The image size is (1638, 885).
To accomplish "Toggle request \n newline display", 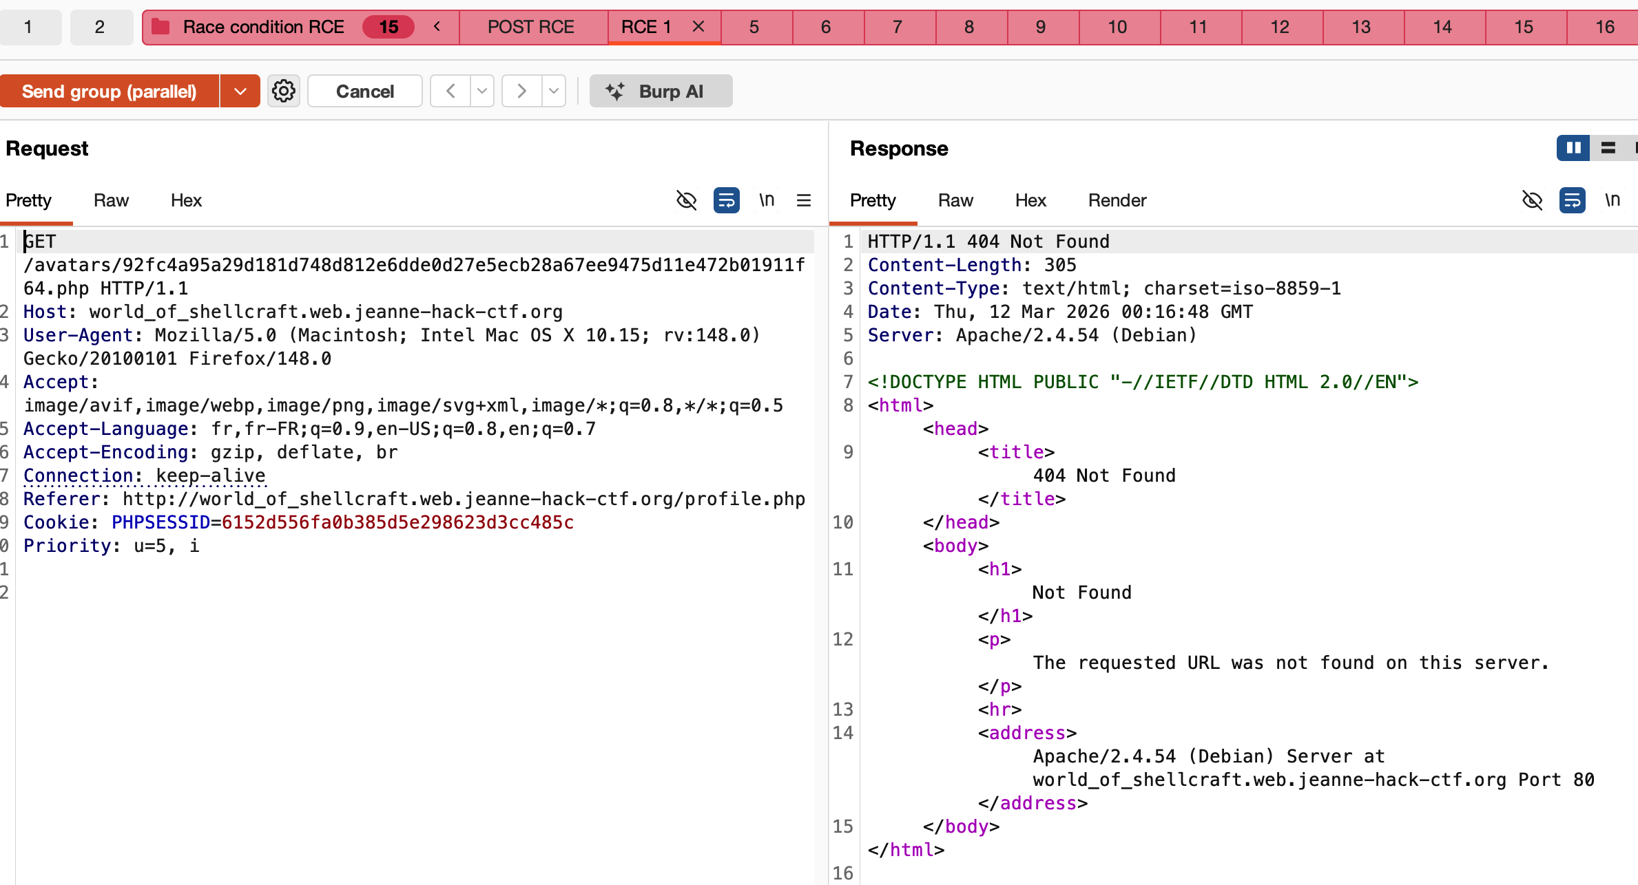I will coord(767,200).
